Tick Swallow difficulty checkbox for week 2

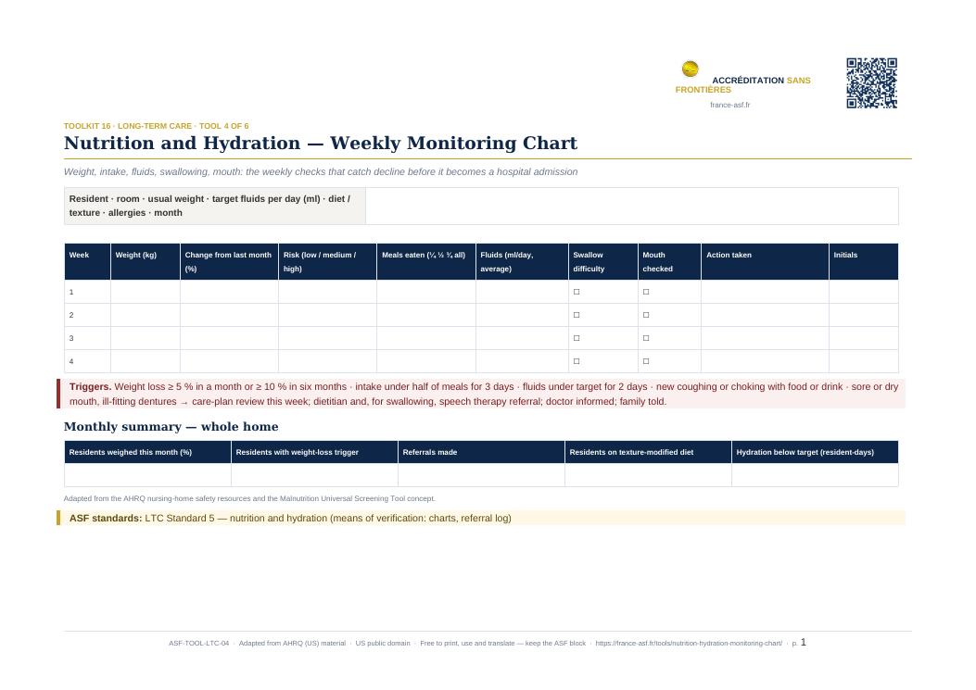click(x=577, y=315)
